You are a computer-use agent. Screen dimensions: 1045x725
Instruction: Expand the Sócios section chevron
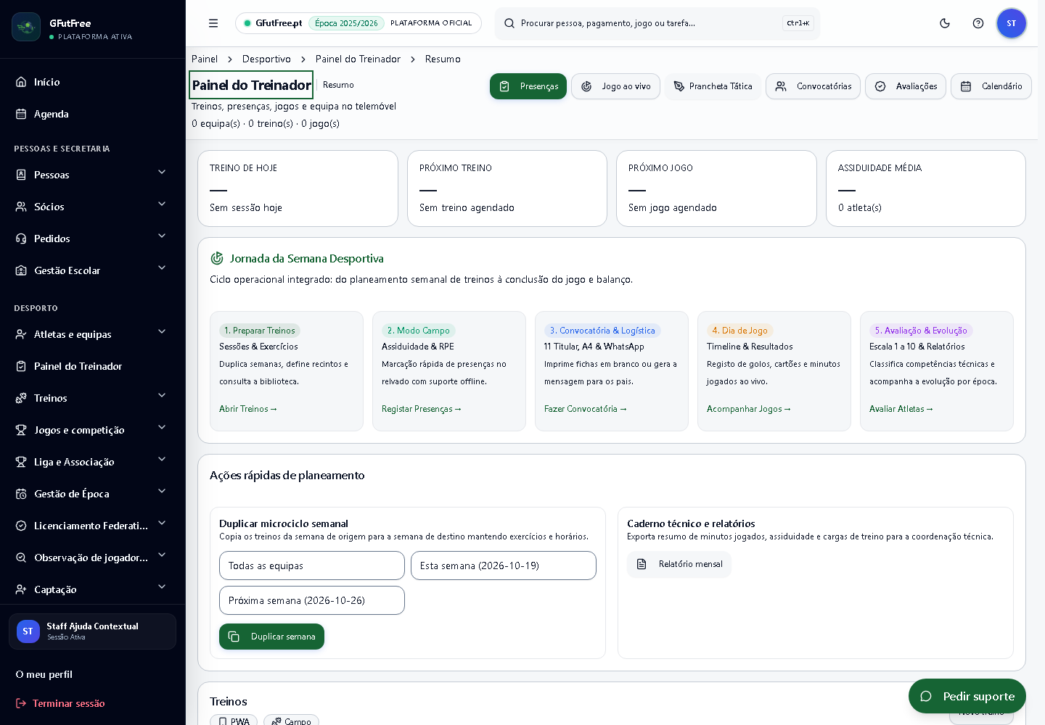pos(162,204)
